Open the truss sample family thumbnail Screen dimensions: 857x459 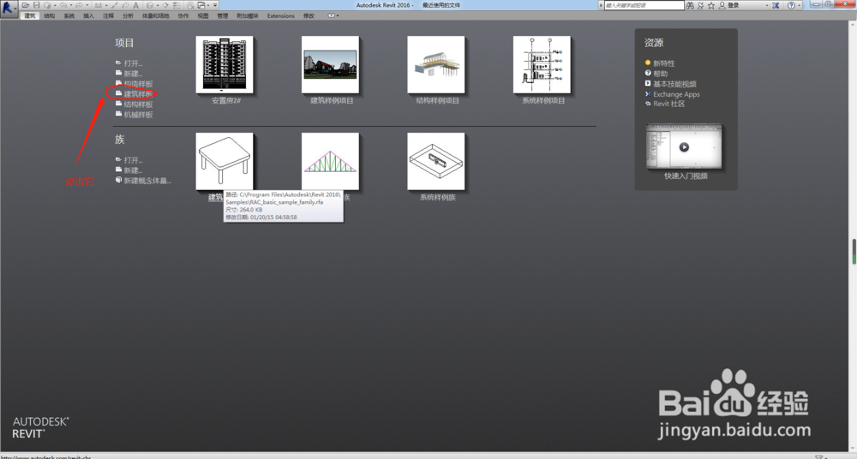(x=330, y=161)
